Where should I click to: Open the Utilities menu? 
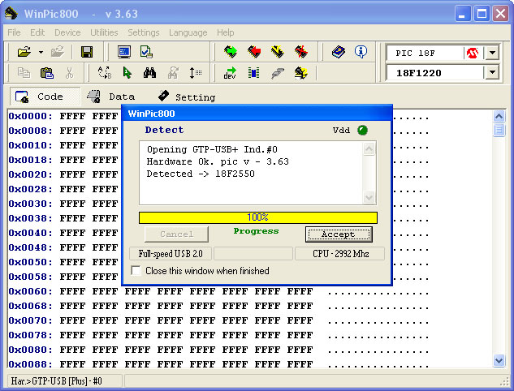pos(104,32)
